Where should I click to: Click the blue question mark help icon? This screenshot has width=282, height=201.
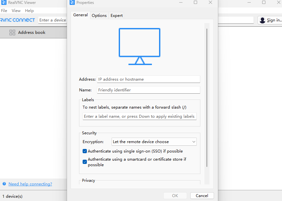[4, 184]
